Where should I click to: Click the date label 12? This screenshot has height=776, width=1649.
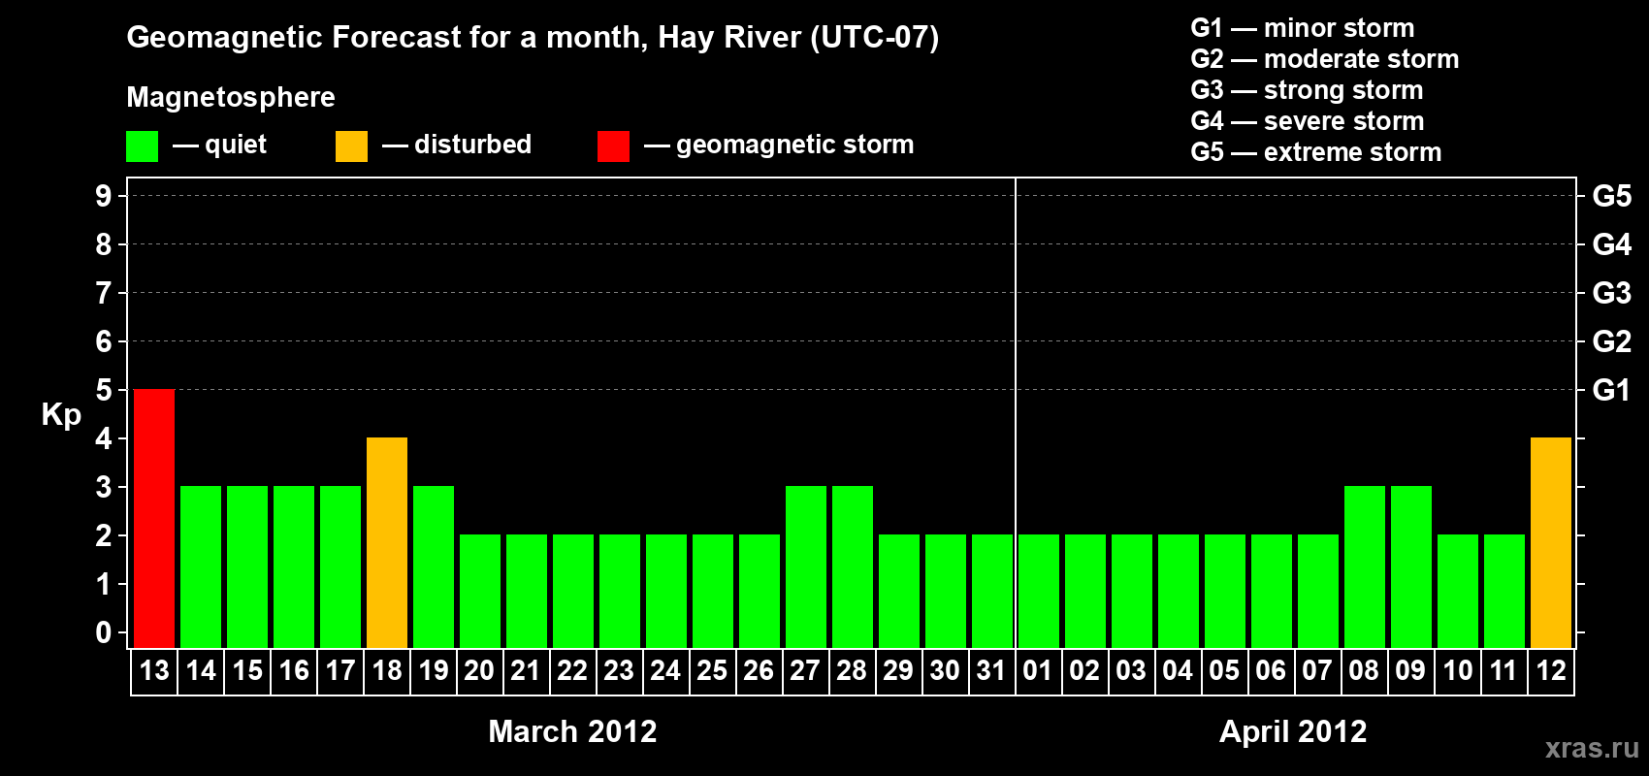[x=1551, y=670]
